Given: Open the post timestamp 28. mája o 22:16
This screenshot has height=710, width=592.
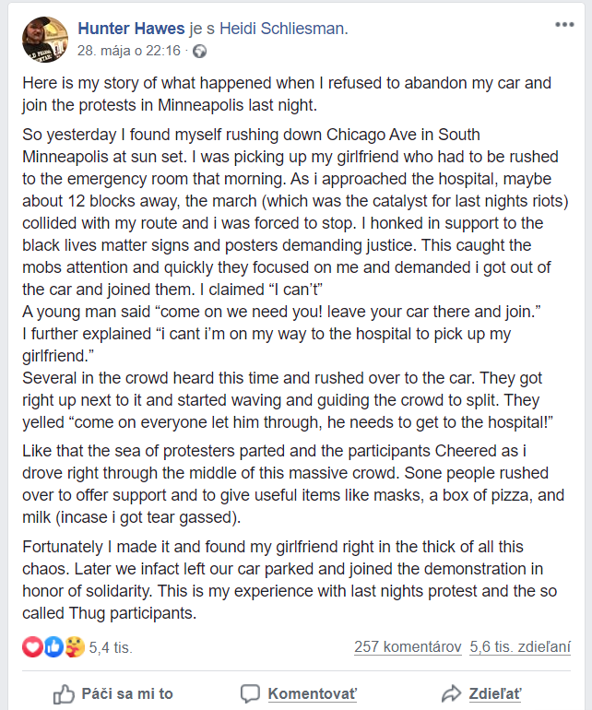Looking at the screenshot, I should pos(129,51).
